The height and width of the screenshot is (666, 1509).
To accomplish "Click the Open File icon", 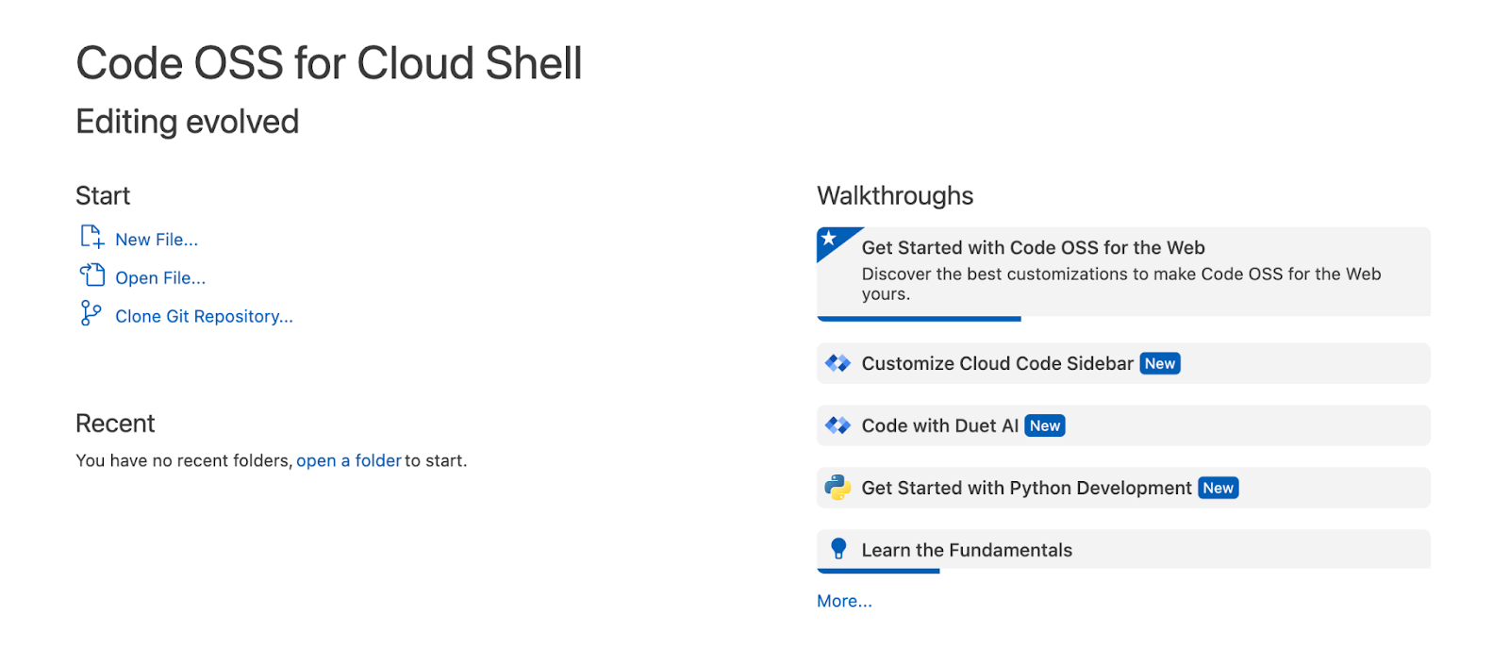I will pyautogui.click(x=91, y=275).
